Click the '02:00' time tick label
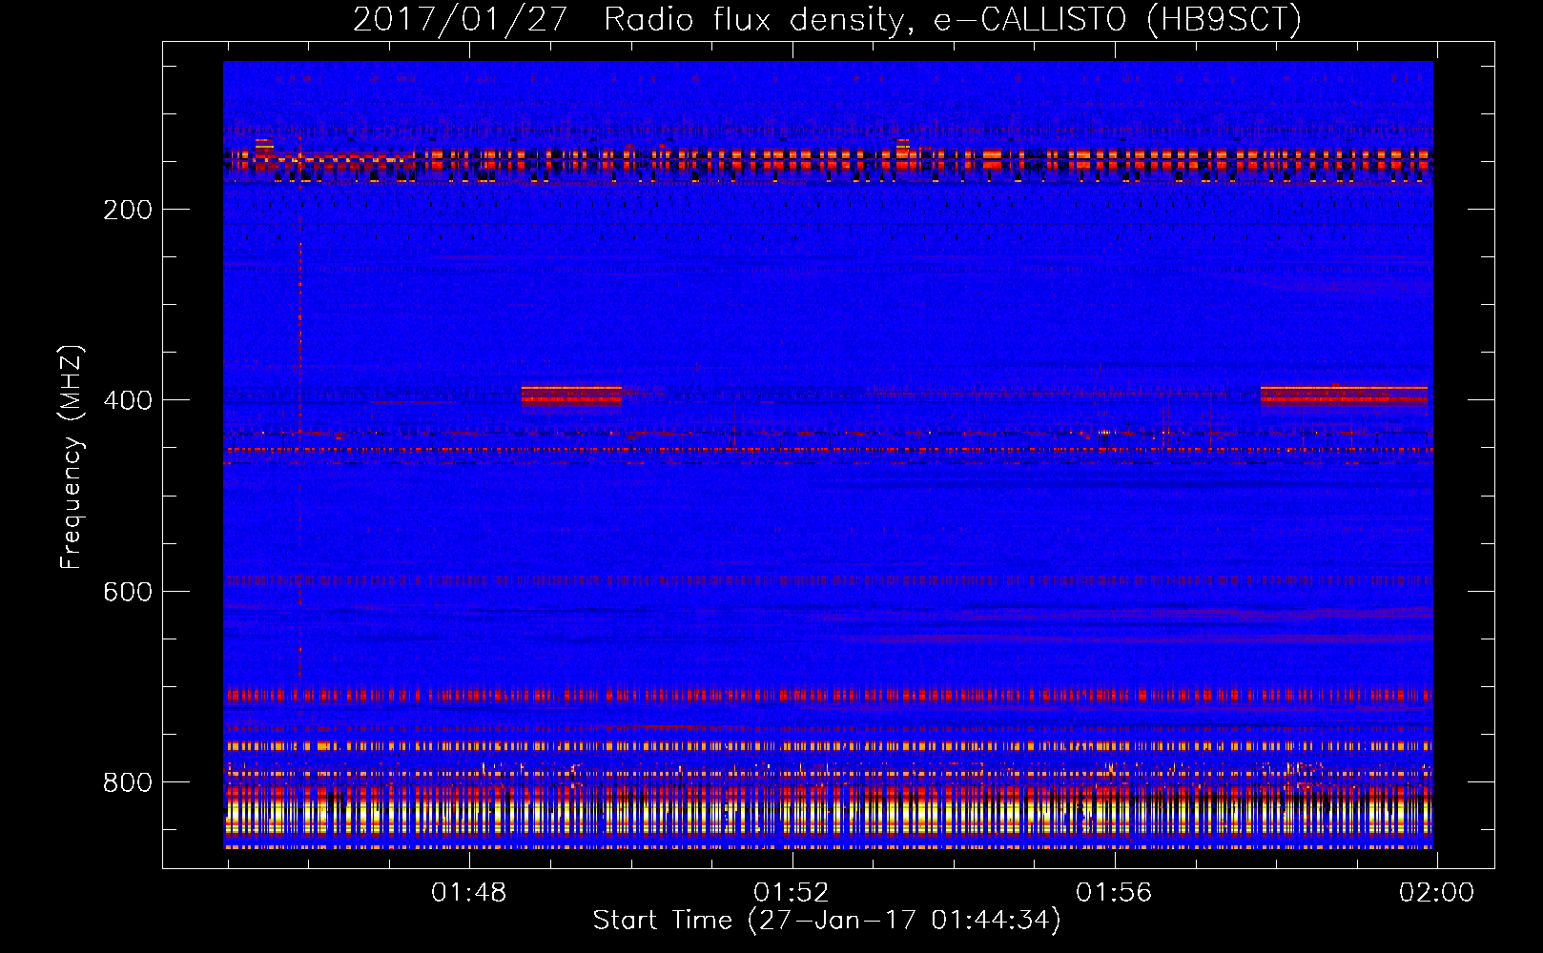Screen dimensions: 1543x953 1436,893
